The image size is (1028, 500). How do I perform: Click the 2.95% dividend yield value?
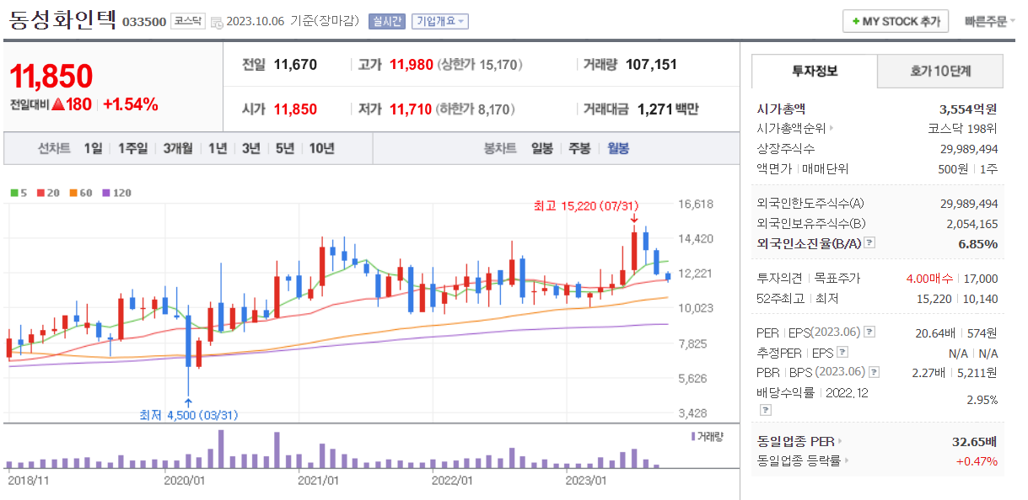982,400
